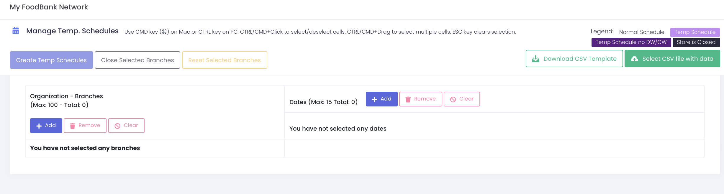The height and width of the screenshot is (194, 724).
Task: Click the 'You have not selected any branches' row
Action: click(85, 148)
